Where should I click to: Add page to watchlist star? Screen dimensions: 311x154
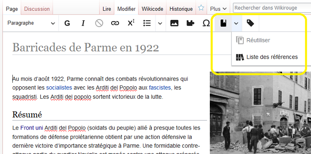coord(201,8)
